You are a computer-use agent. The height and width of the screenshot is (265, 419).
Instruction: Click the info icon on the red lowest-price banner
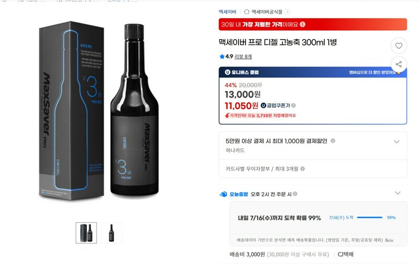click(x=303, y=24)
